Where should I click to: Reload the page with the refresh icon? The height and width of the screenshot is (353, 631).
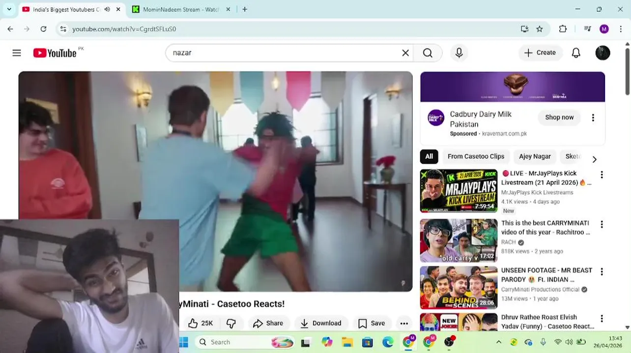coord(43,29)
